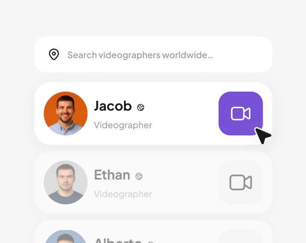Select the Jacob name label
This screenshot has width=306, height=243.
pos(113,106)
